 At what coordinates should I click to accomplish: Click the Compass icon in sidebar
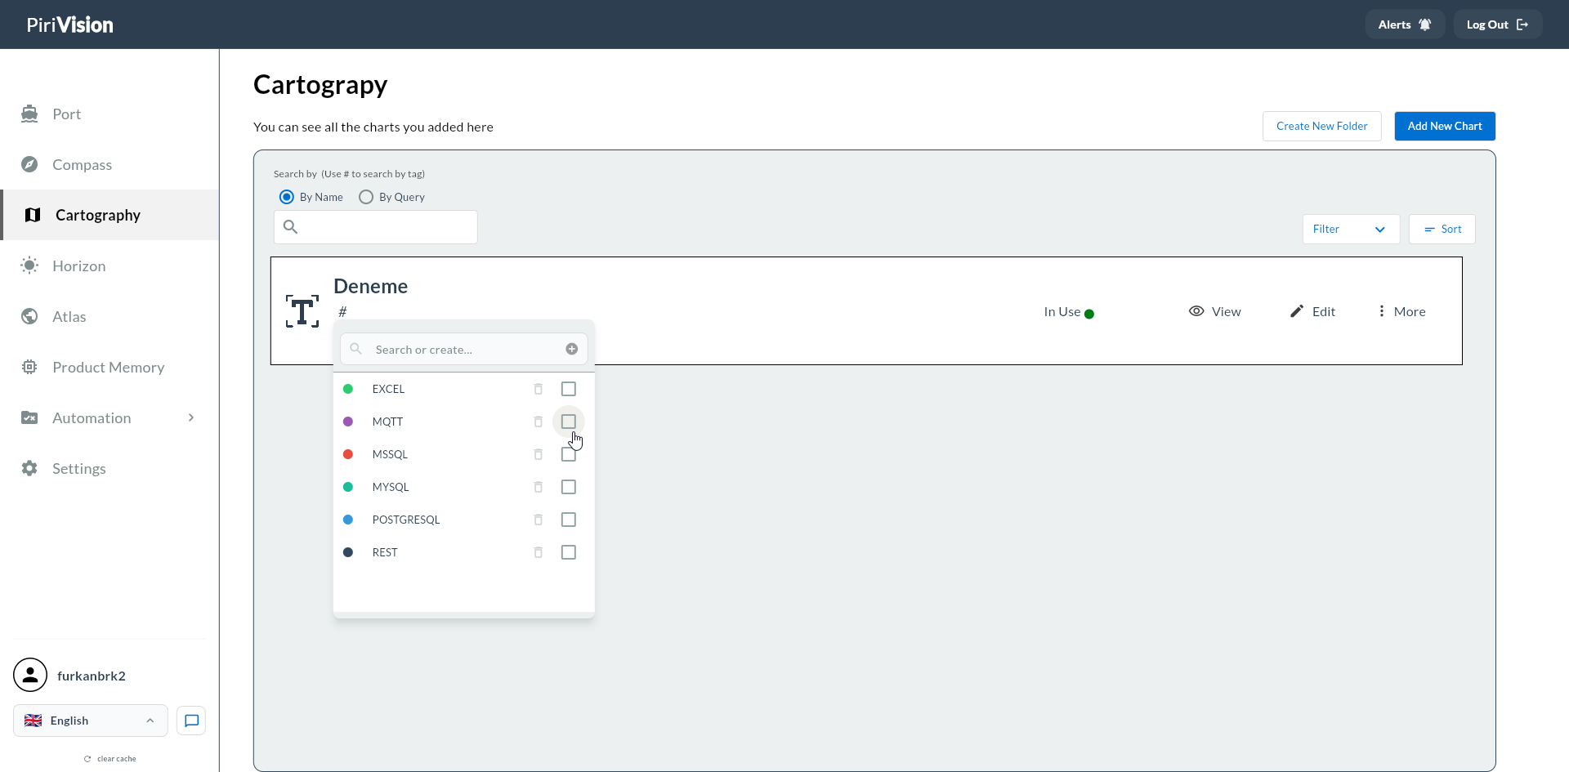tap(29, 164)
